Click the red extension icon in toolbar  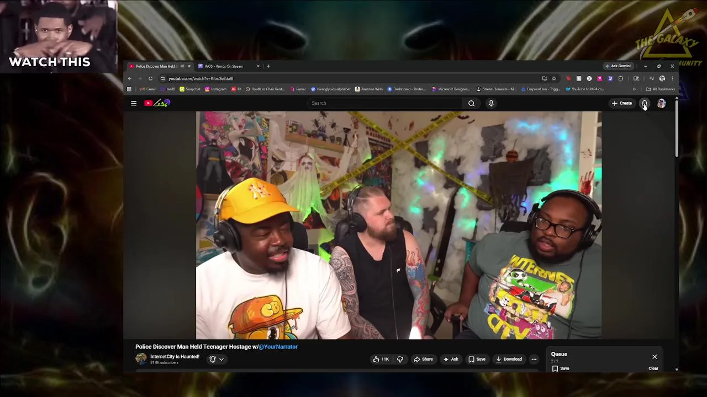(568, 78)
